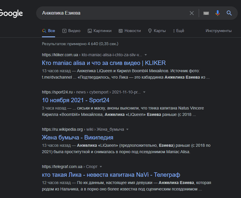This screenshot has width=241, height=198.
Task: Expand the Ещё menu
Action: click(x=178, y=31)
